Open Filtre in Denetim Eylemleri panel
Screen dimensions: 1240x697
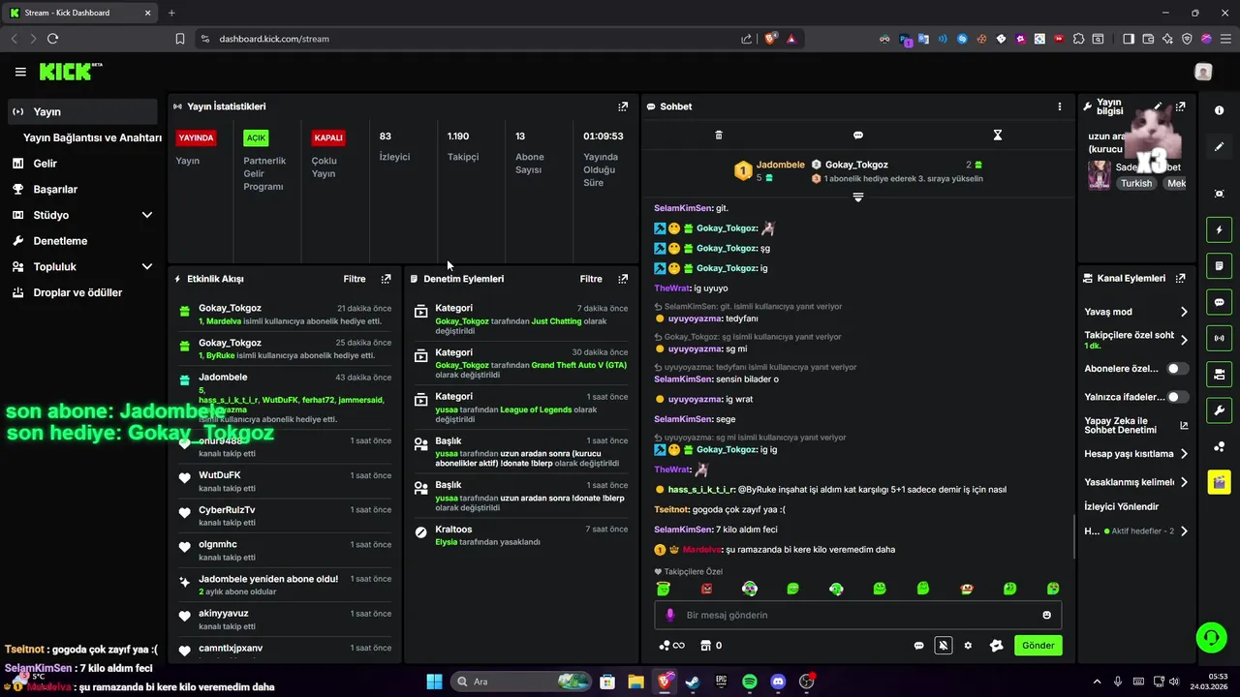[591, 279]
